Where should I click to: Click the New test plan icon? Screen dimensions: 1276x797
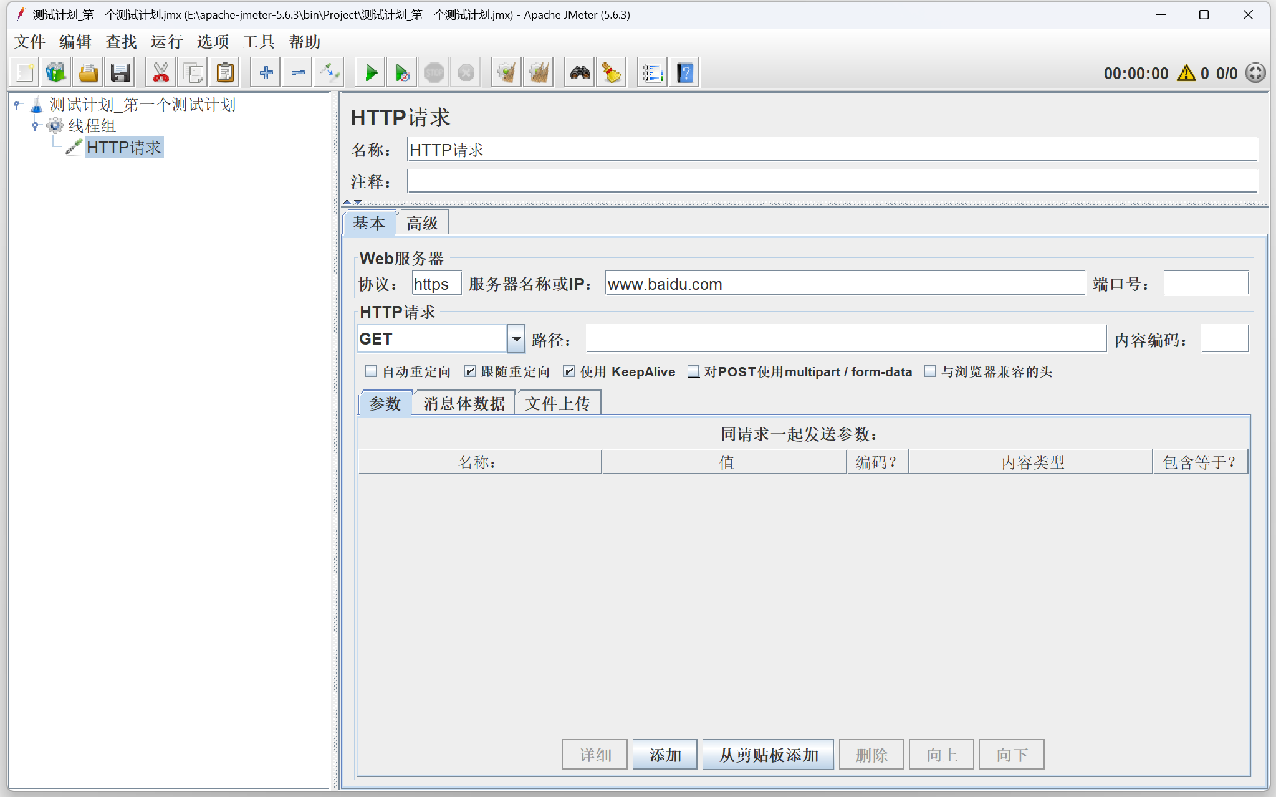[x=25, y=73]
